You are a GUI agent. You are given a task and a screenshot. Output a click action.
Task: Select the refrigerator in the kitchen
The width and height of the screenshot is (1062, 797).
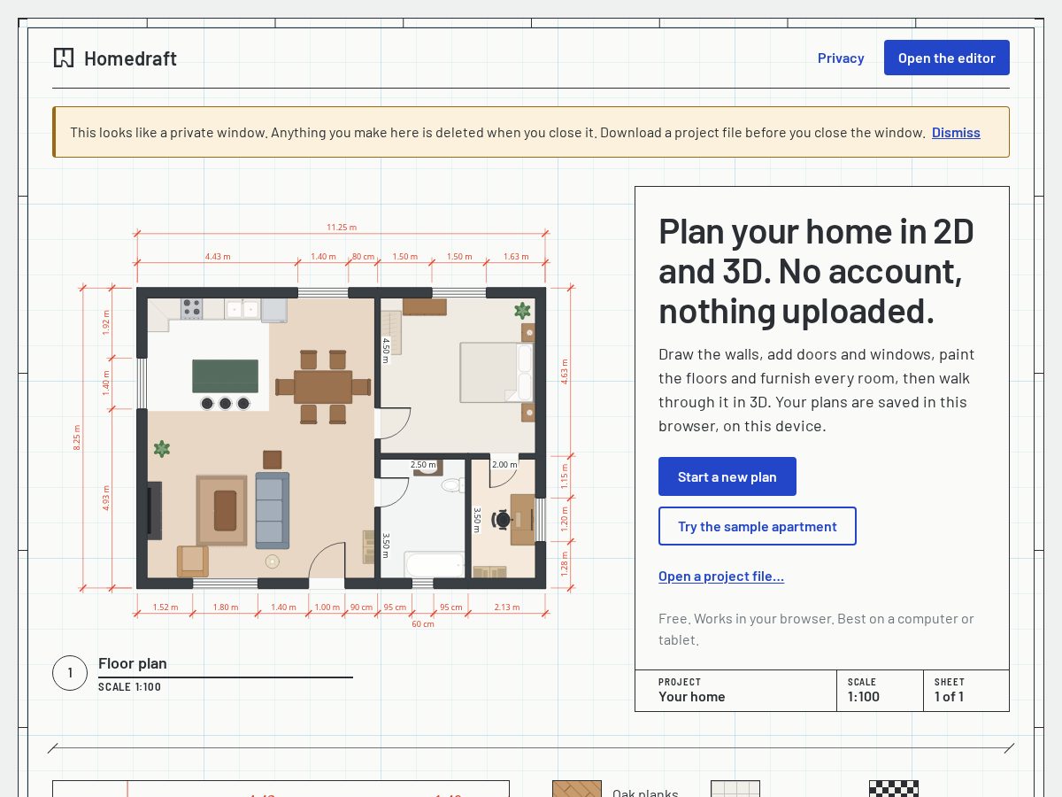click(273, 310)
